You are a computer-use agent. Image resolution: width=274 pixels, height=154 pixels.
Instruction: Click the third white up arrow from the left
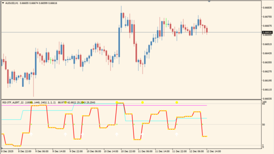point(83,134)
